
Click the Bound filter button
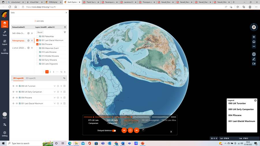(x=40, y=32)
